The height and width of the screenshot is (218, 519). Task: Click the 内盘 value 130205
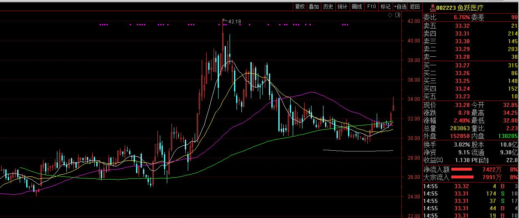pos(508,136)
